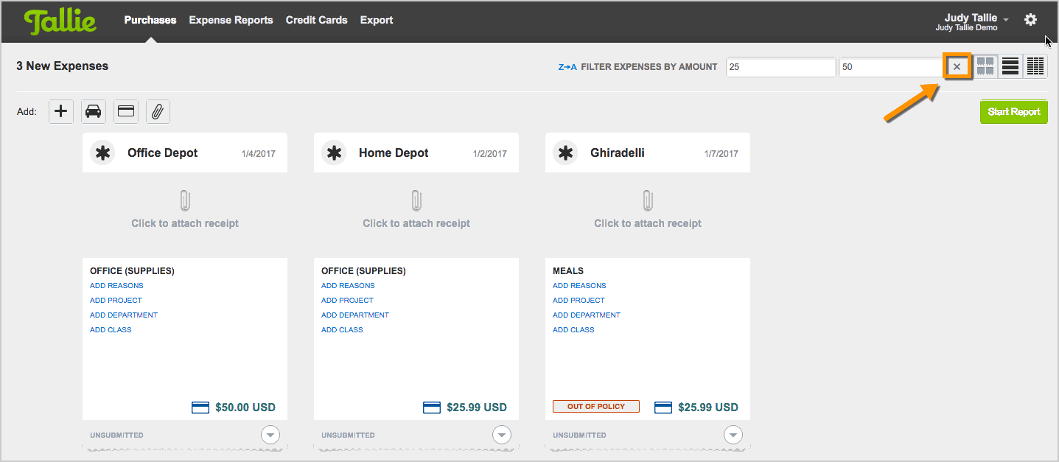The image size is (1059, 462).
Task: Add project to Home Depot expense
Action: point(347,301)
